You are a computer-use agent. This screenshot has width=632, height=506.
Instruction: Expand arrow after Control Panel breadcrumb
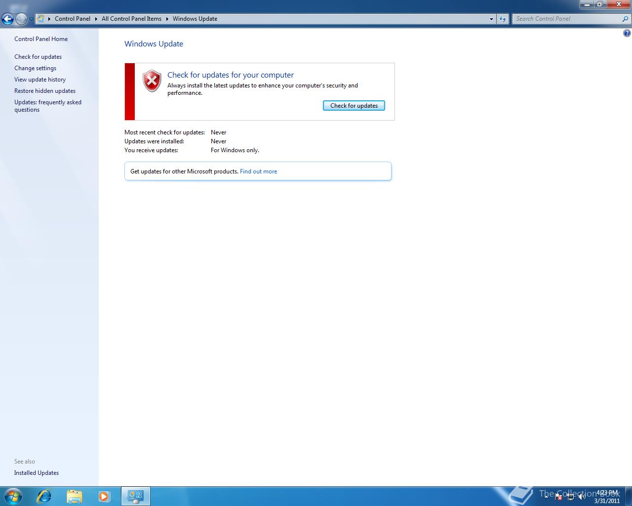[x=96, y=19]
